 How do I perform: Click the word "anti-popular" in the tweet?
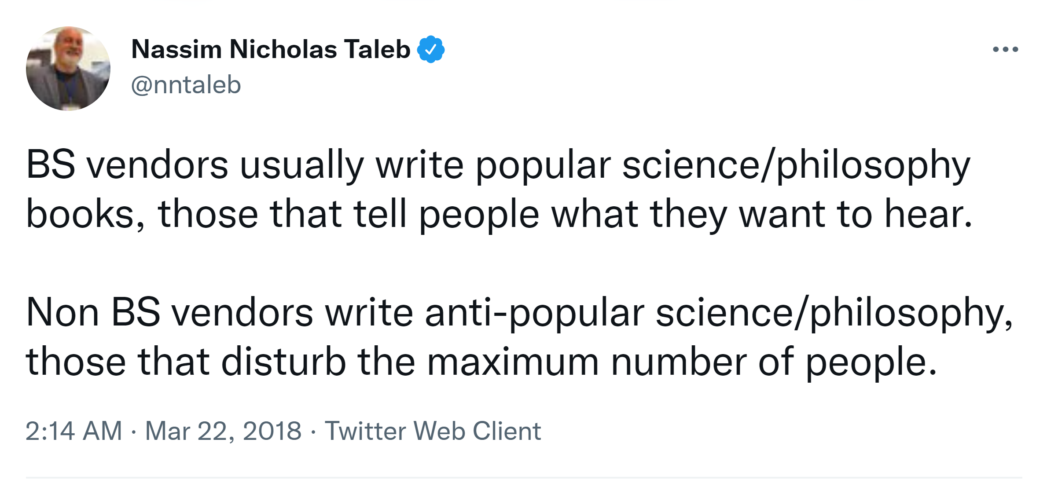click(534, 313)
